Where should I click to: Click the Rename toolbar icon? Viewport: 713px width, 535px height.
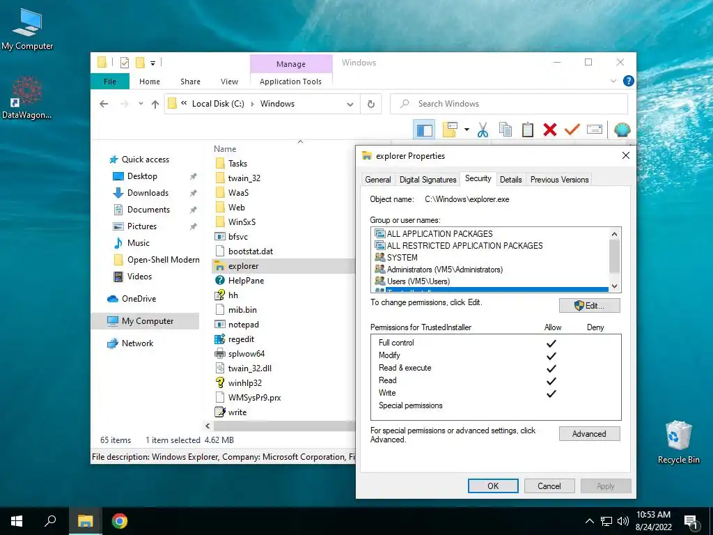click(x=595, y=130)
